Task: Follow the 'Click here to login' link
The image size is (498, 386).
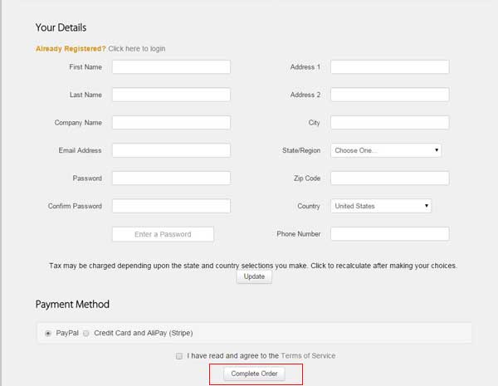Action: tap(137, 49)
